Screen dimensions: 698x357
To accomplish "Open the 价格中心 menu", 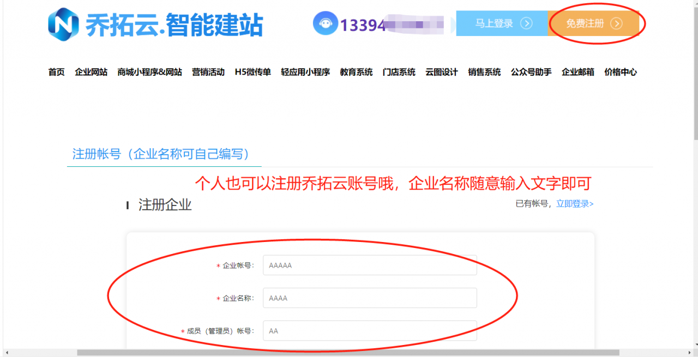I will pos(620,71).
